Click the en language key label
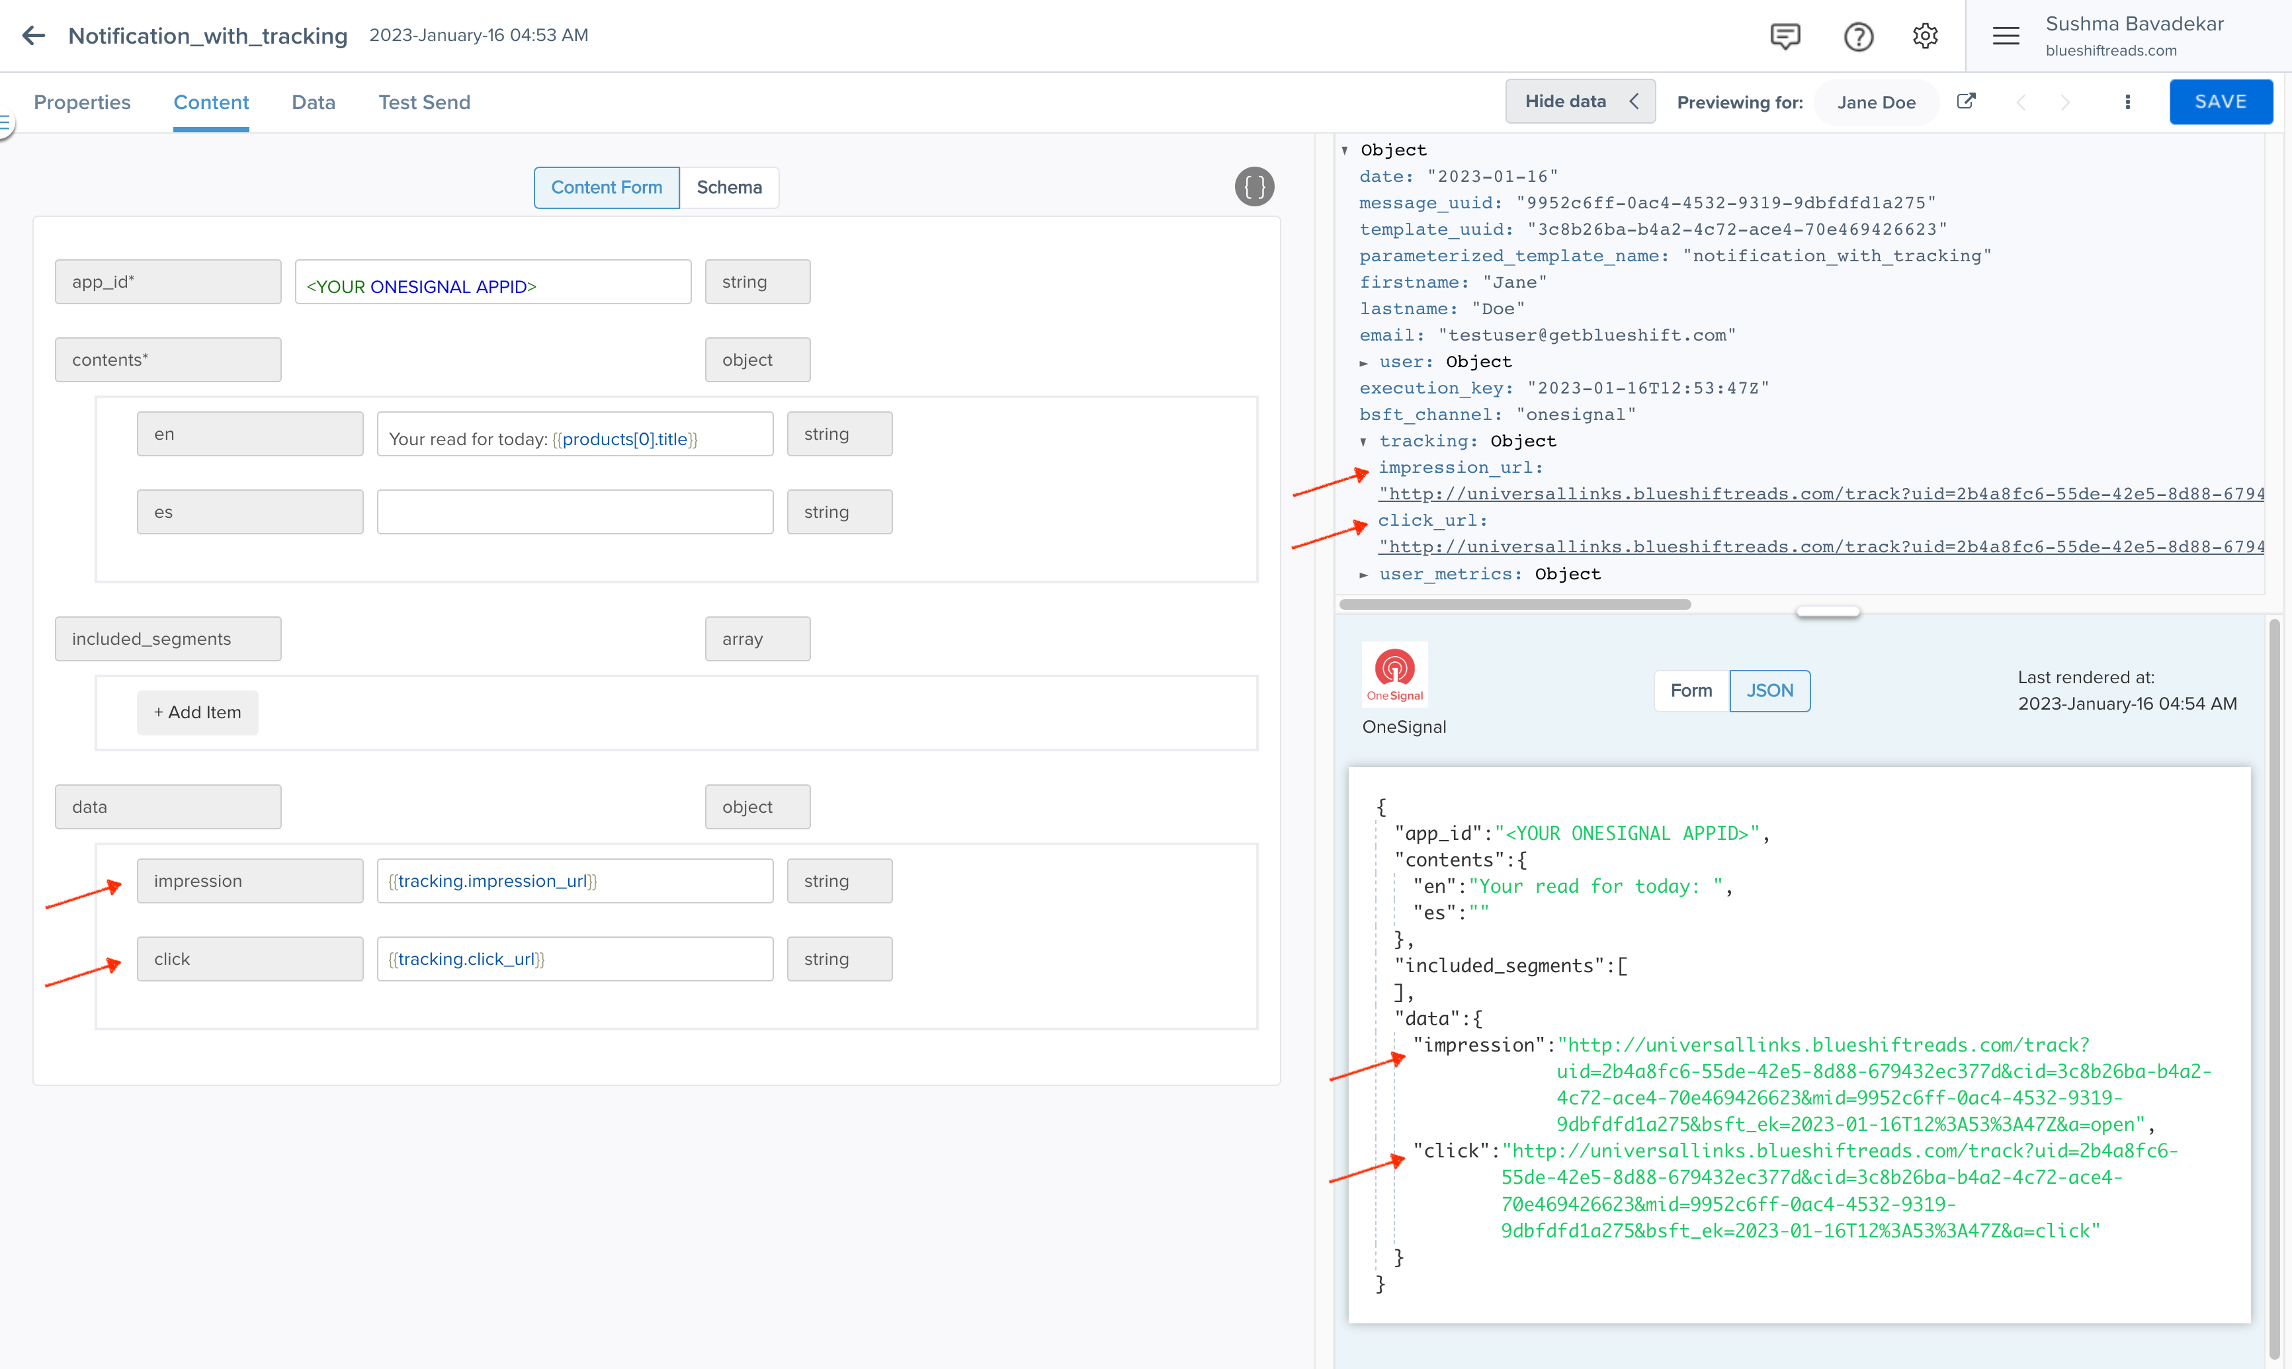The image size is (2292, 1369). [x=250, y=434]
